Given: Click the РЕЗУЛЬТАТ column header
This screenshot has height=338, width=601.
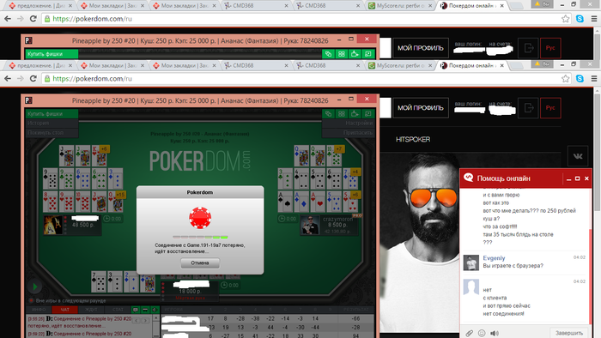Looking at the screenshot, I should (356, 310).
